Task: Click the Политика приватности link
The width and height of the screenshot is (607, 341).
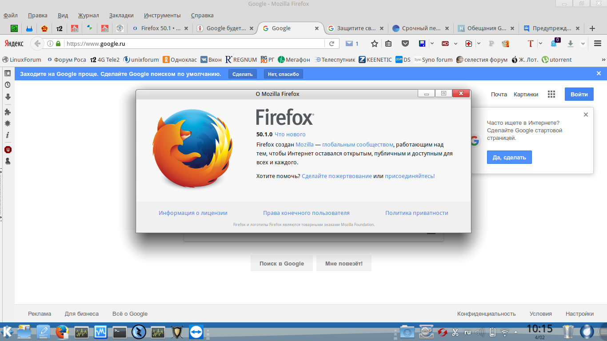Action: (x=417, y=213)
